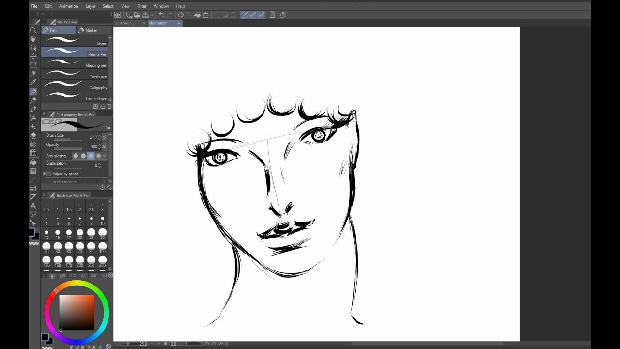Adjust Brush Size stepper arrows

point(99,137)
